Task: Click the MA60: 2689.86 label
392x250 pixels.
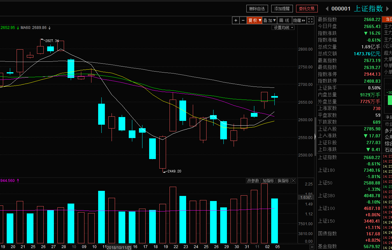Action: [33, 28]
